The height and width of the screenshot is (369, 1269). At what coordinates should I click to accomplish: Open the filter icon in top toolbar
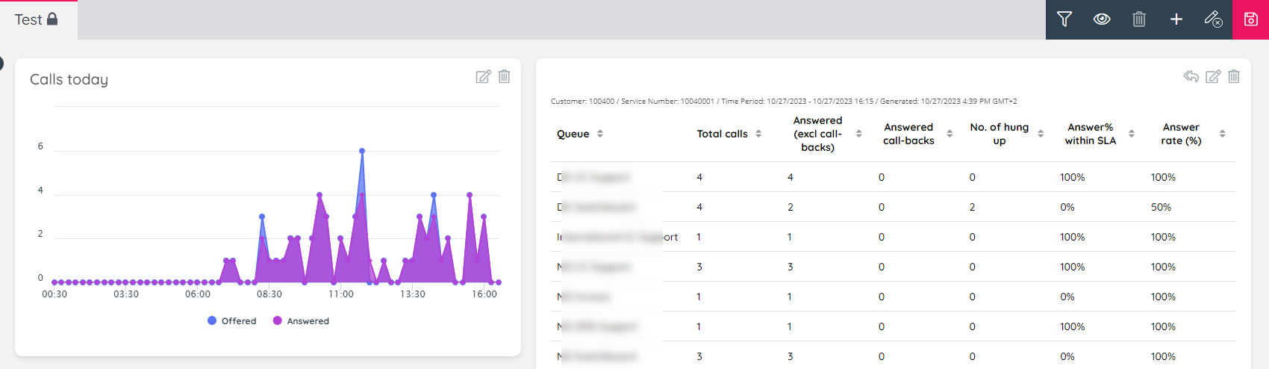(1064, 19)
